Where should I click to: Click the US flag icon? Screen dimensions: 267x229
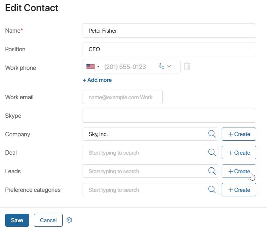click(91, 67)
